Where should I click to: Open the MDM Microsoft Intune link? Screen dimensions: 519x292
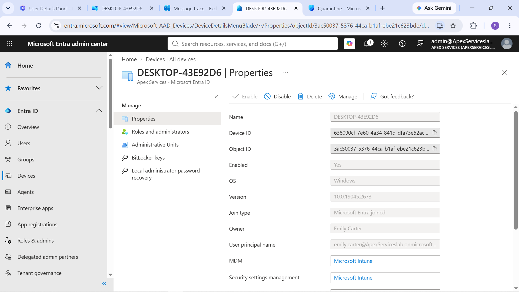(x=353, y=261)
